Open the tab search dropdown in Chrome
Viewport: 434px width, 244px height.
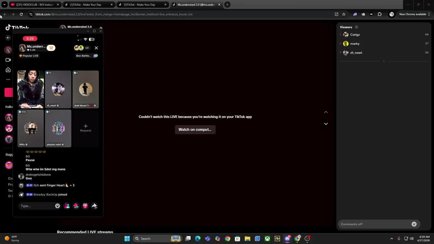pos(4,5)
